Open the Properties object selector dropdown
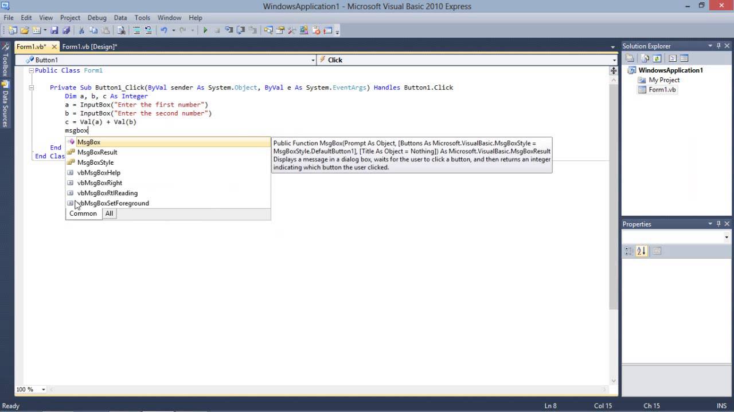 click(727, 237)
